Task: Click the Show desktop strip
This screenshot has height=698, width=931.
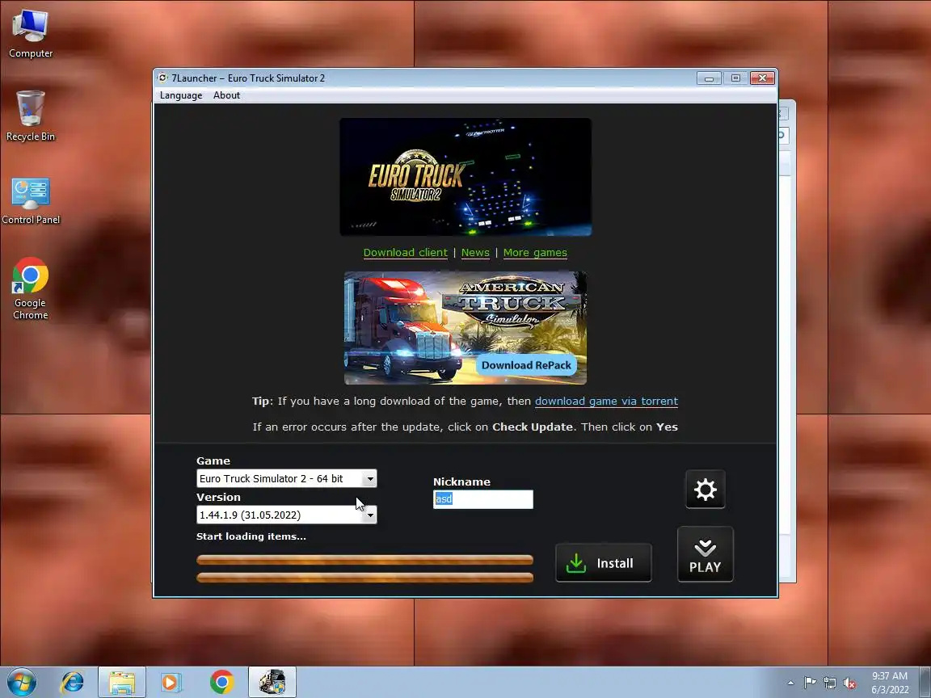Action: [926, 682]
